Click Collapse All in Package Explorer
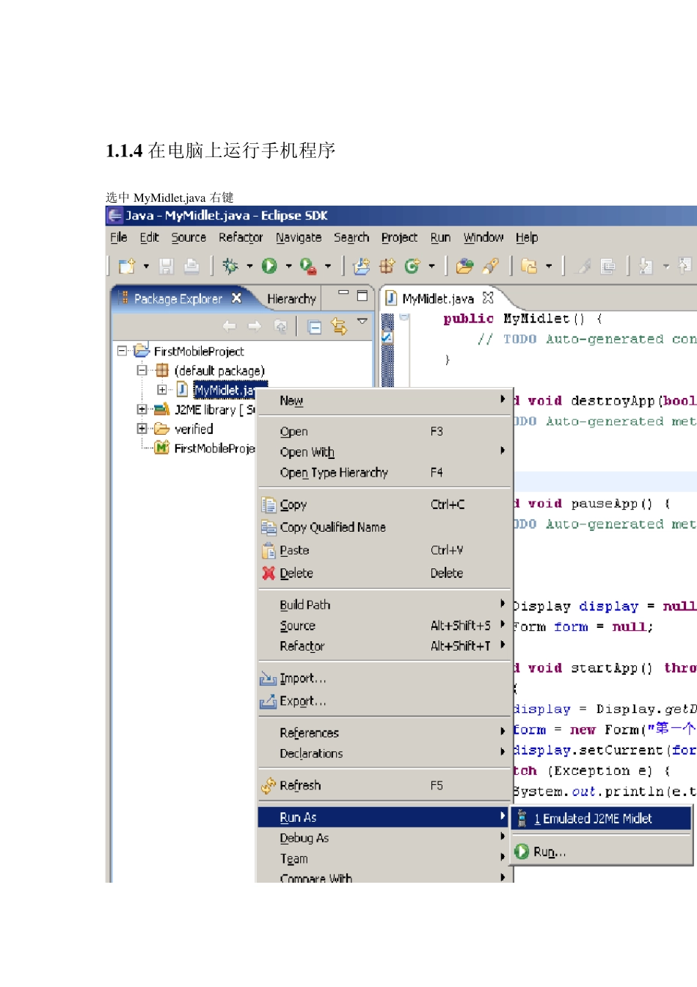The image size is (697, 987). pos(315,327)
